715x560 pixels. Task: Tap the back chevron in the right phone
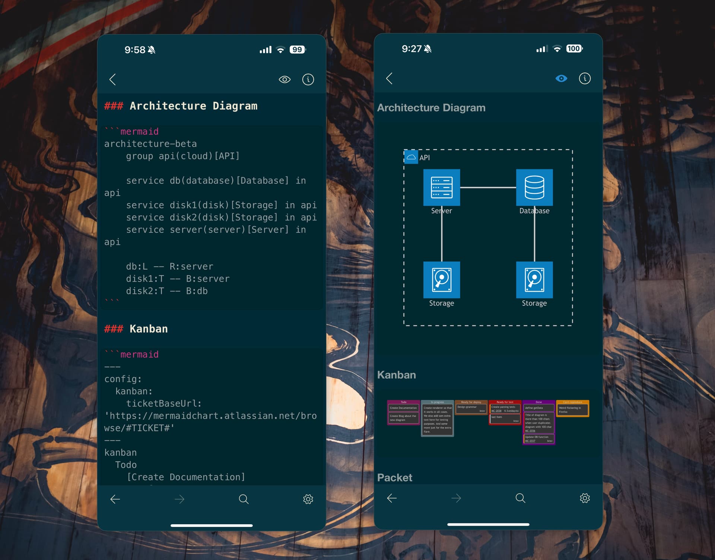pyautogui.click(x=390, y=78)
